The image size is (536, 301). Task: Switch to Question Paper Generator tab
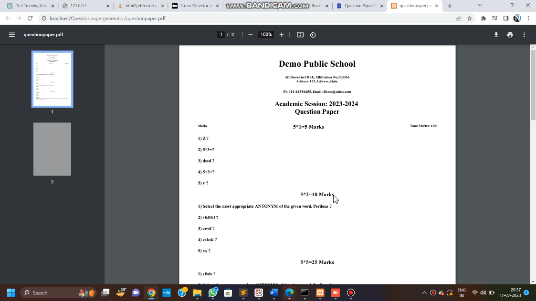[359, 6]
